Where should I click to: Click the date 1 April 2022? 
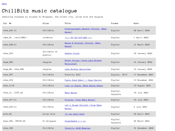[x=141, y=38]
